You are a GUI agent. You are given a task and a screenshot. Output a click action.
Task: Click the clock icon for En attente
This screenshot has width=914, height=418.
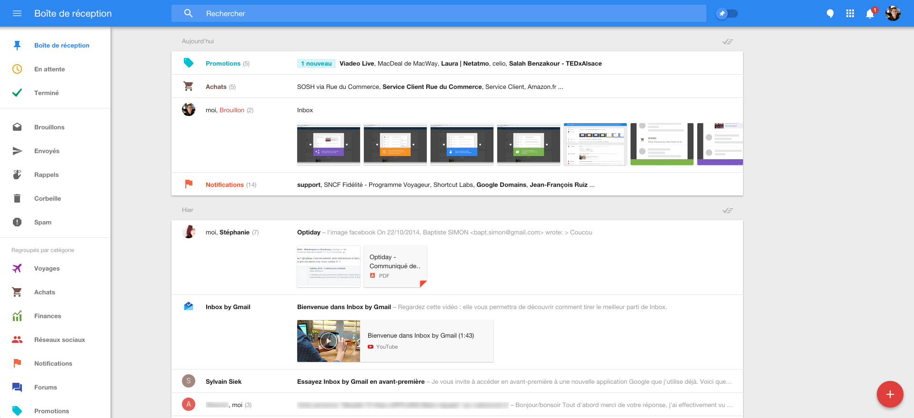coord(17,69)
